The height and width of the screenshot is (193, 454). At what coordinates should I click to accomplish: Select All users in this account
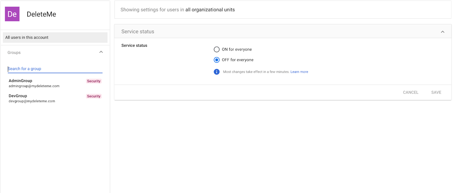[55, 37]
